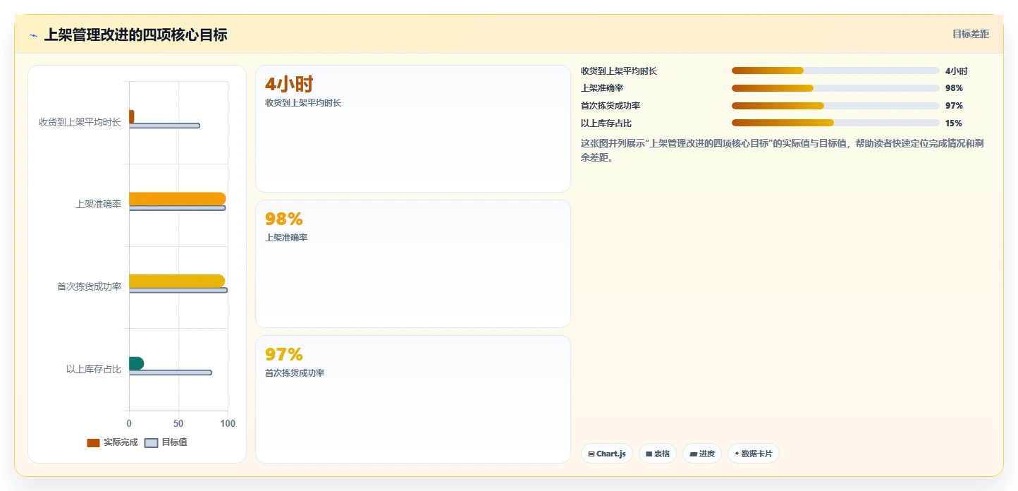Click the title 上架管理改进的四项核心目标

pyautogui.click(x=135, y=35)
